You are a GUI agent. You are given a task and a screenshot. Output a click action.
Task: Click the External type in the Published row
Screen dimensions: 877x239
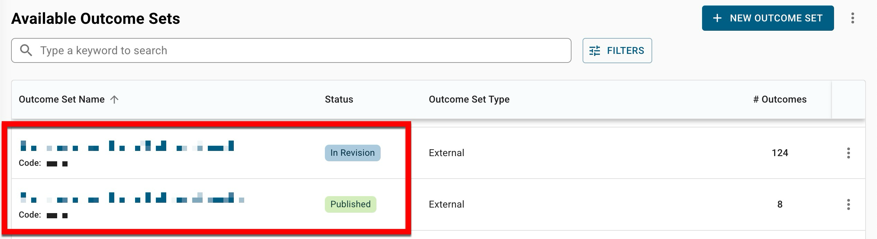pos(446,204)
